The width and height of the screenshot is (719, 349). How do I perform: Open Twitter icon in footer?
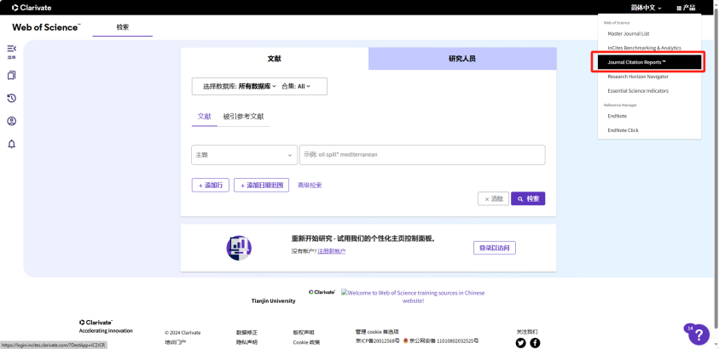(x=520, y=342)
